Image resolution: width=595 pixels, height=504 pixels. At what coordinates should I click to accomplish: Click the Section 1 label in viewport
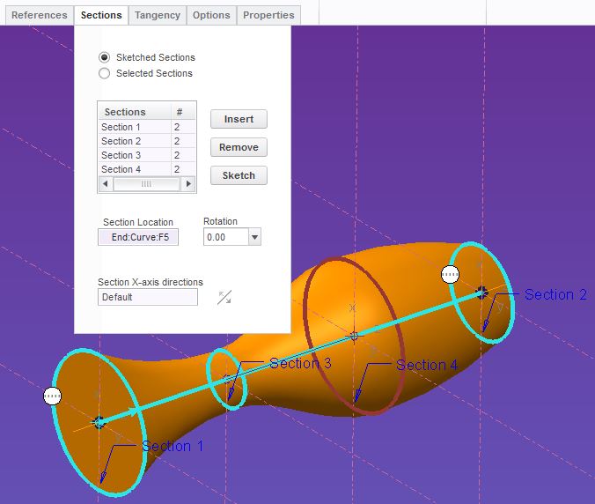point(173,446)
